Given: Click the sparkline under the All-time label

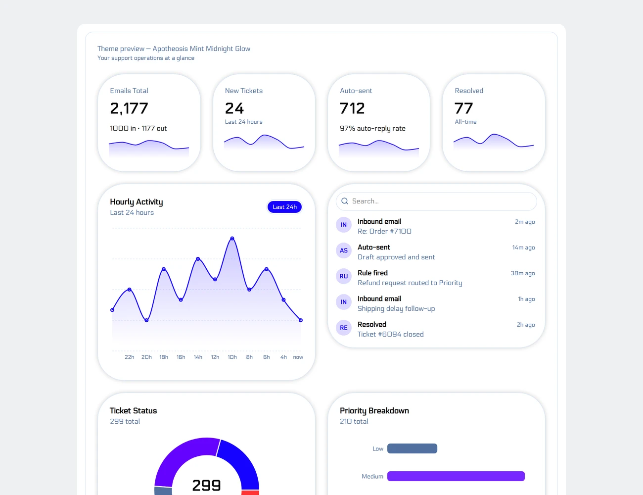Looking at the screenshot, I should [x=494, y=143].
